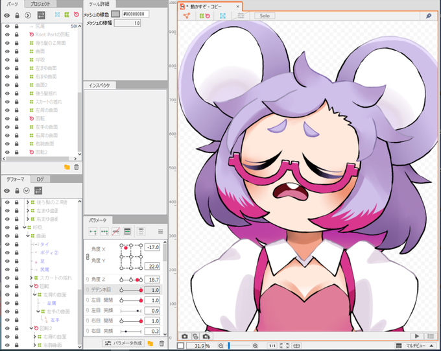Switch to the ログ tab
The width and height of the screenshot is (441, 351).
[40, 179]
